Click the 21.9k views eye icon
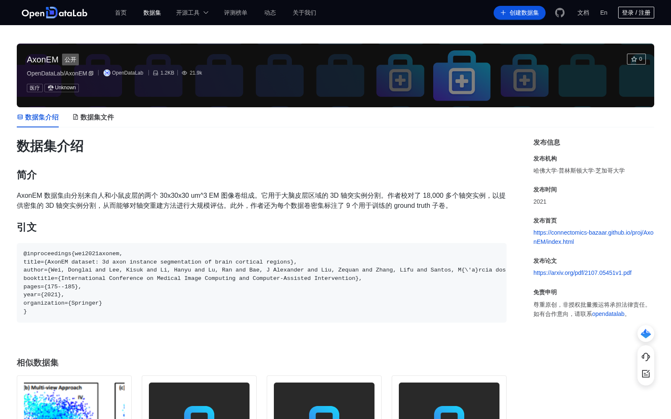This screenshot has width=671, height=419. (185, 73)
